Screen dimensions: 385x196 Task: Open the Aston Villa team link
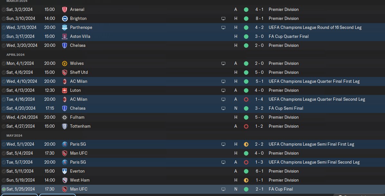(x=80, y=37)
